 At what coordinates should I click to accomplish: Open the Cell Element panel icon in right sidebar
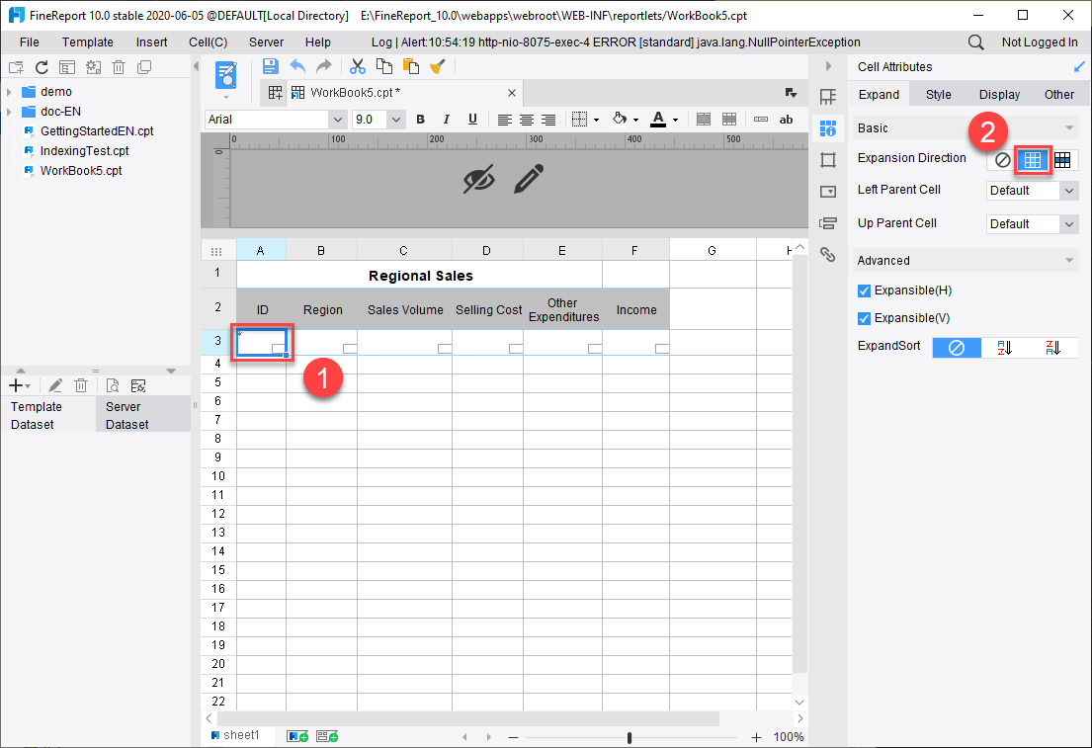(828, 127)
